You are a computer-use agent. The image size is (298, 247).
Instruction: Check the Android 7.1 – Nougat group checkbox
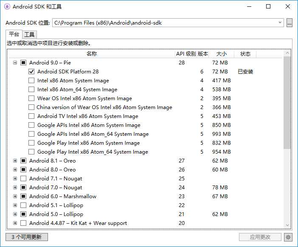[x=23, y=179]
